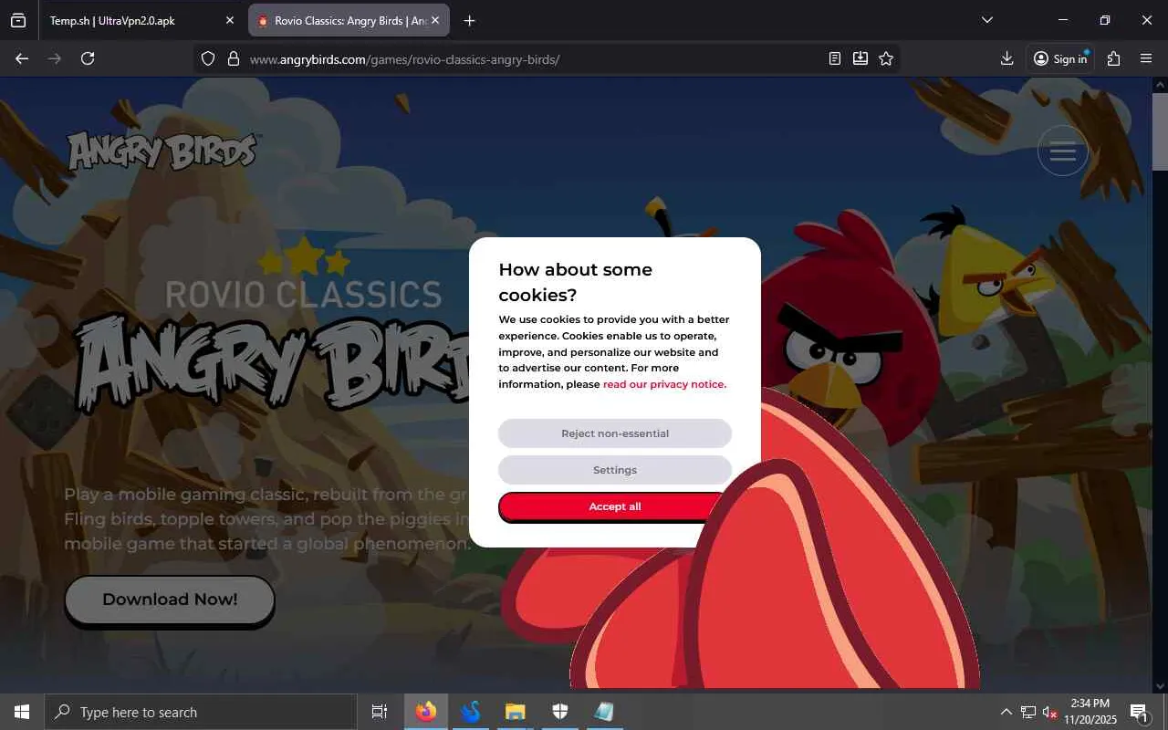
Task: Open the Firefox View button
Action: 18,20
